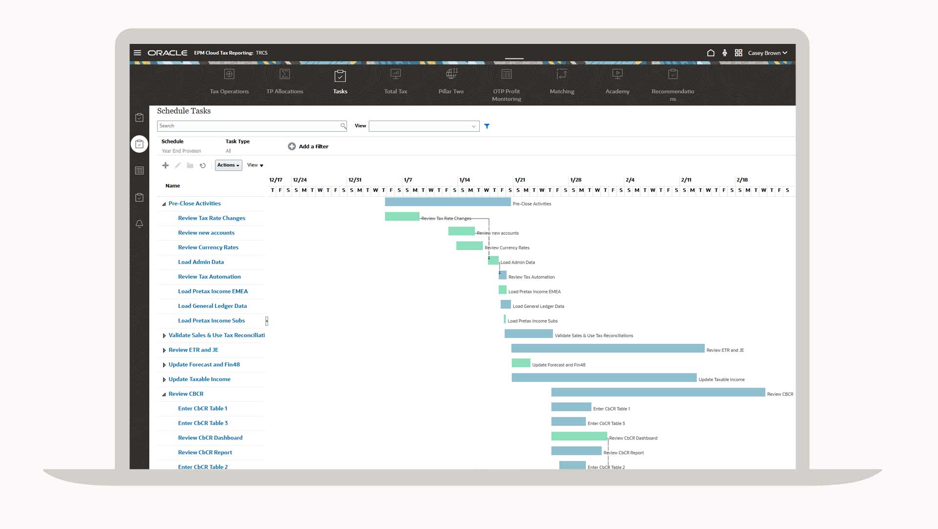This screenshot has height=529, width=938.
Task: Click the Review ETR and JE Gantt bar
Action: (607, 348)
